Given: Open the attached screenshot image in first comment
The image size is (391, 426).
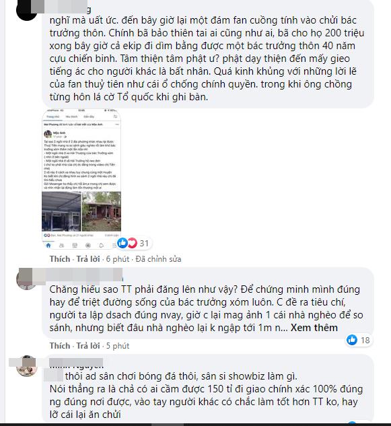Looking at the screenshot, I should (x=81, y=179).
